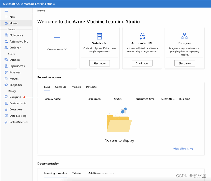Open Notebooks from the sidebar

[x=16, y=35]
